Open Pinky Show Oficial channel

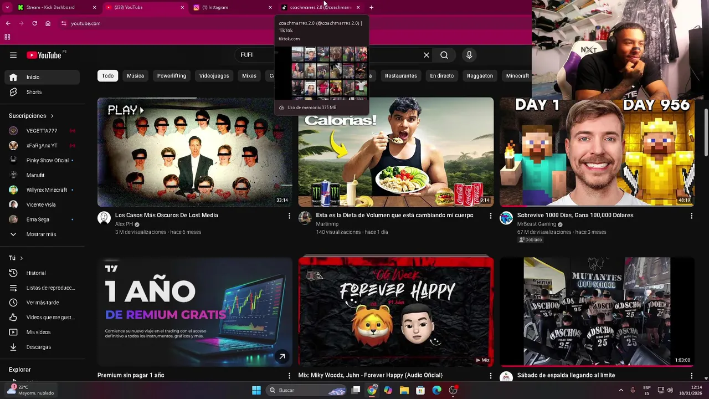(42, 160)
